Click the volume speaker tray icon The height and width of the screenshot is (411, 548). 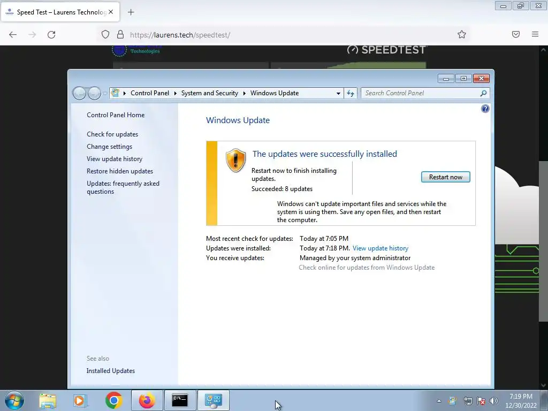coord(494,401)
